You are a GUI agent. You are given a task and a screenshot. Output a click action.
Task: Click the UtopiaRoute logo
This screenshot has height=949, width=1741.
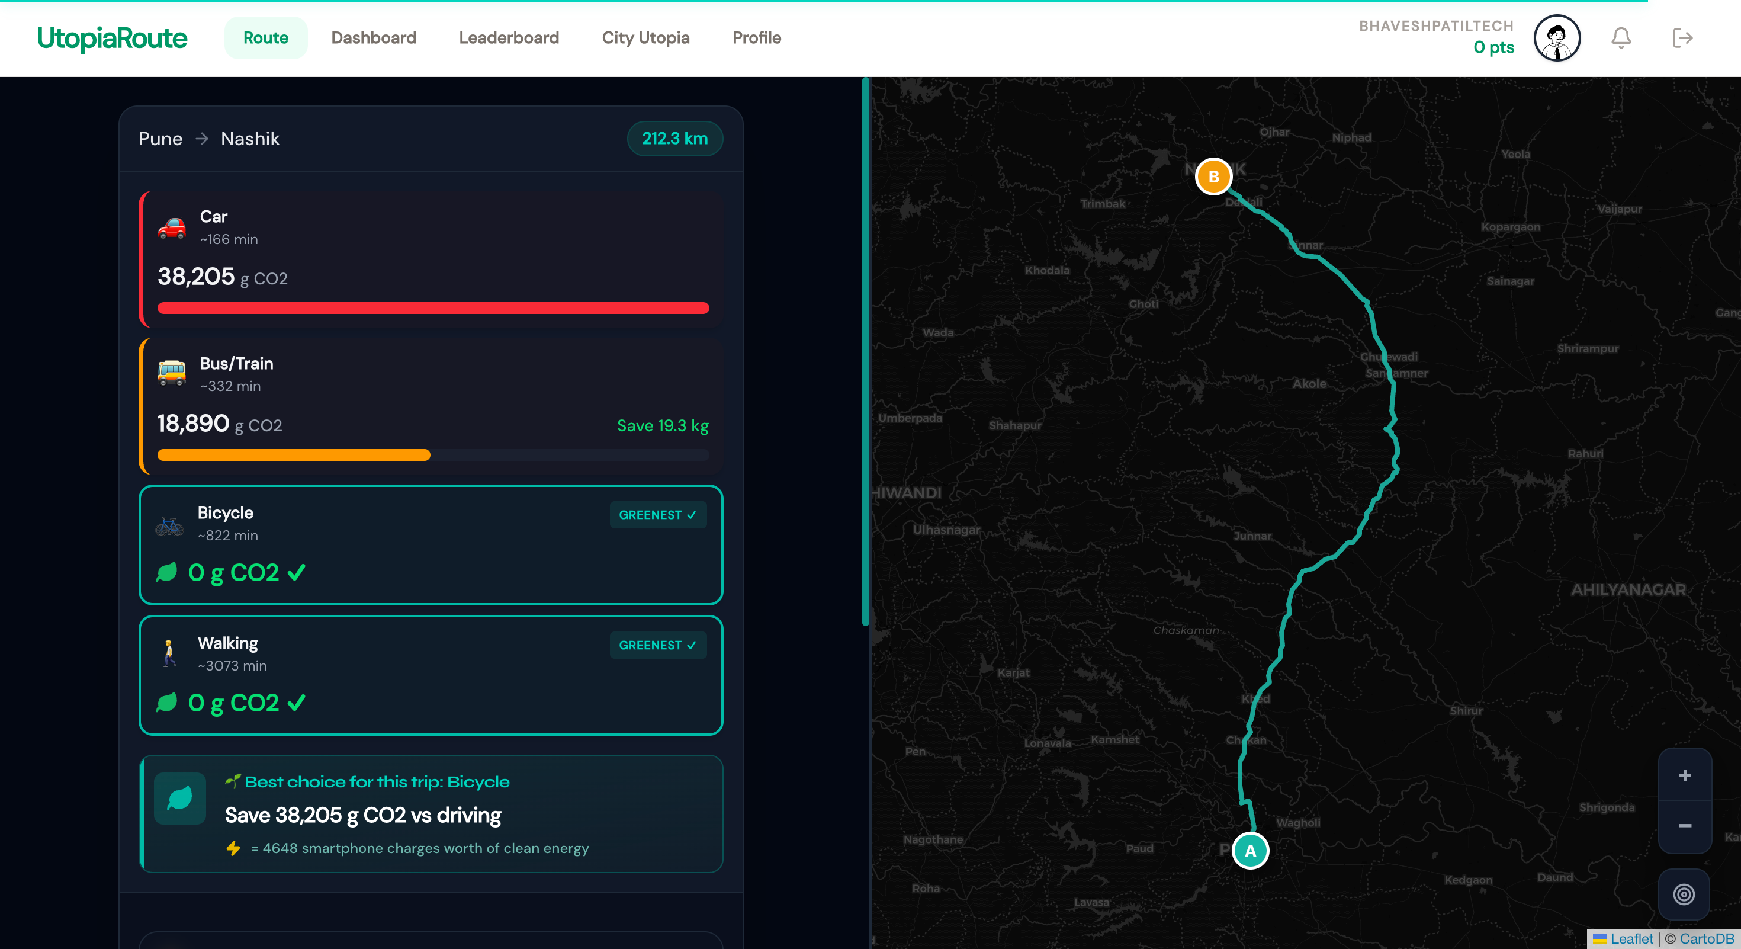[x=112, y=38]
